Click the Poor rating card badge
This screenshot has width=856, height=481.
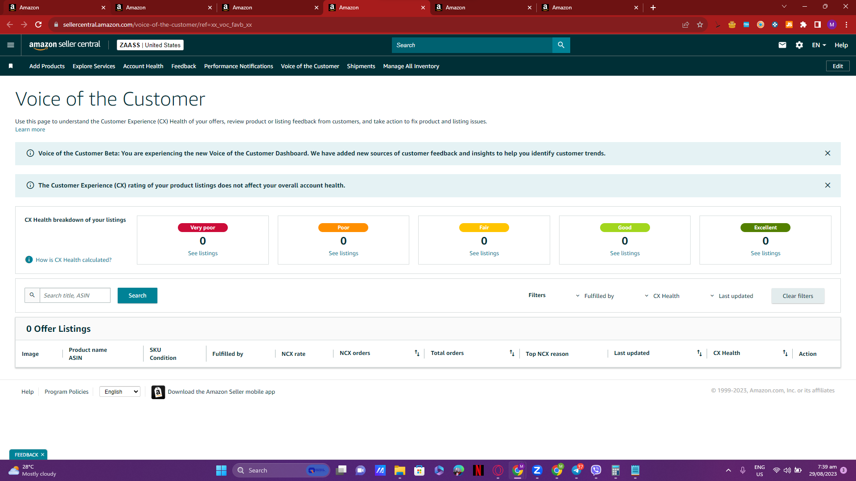343,228
